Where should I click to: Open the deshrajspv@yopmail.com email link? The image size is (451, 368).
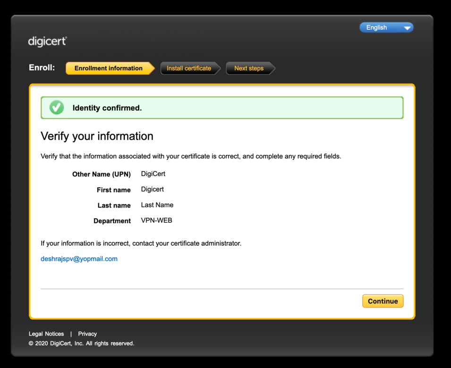[79, 259]
